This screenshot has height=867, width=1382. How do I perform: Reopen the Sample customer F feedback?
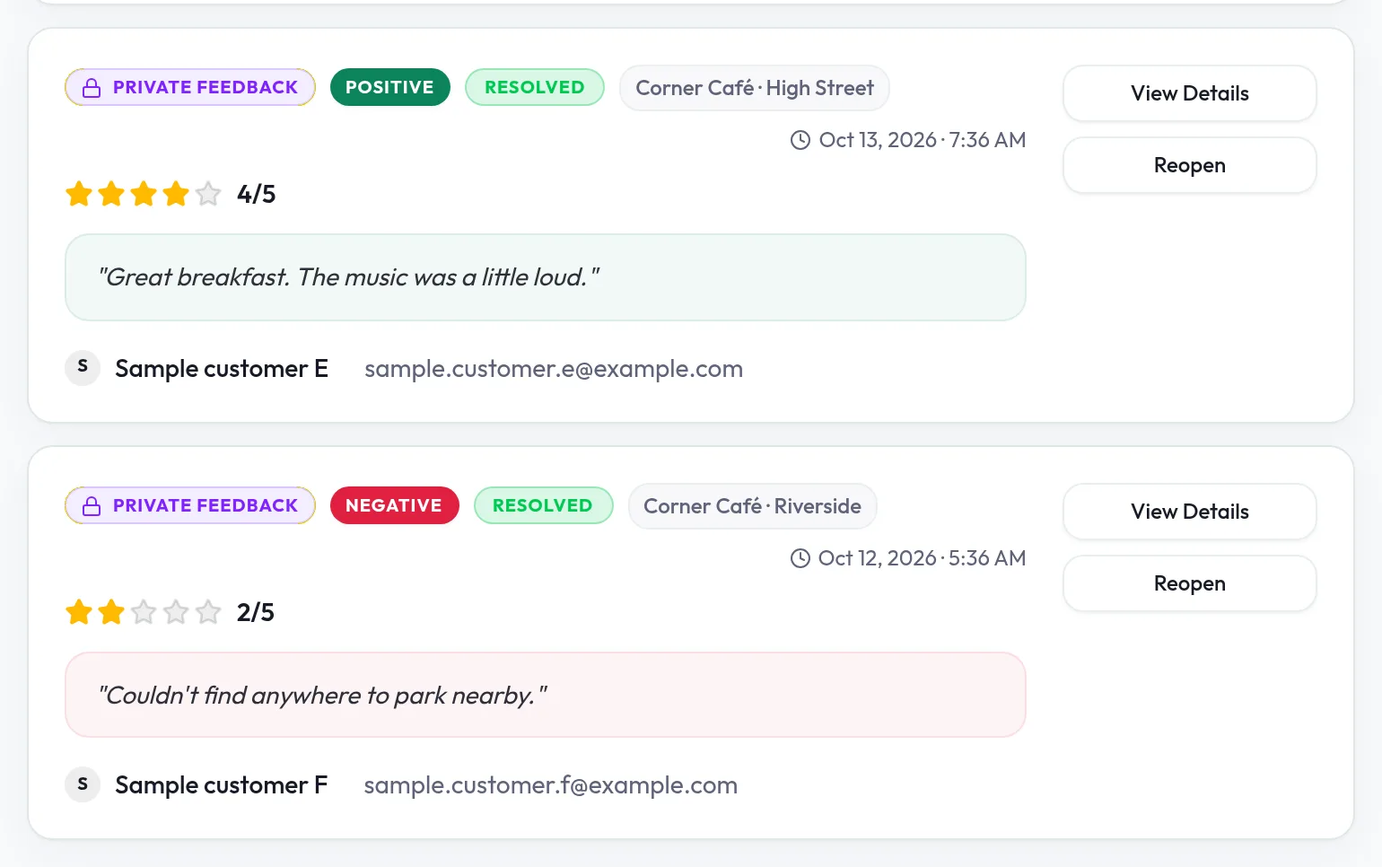[x=1189, y=583]
